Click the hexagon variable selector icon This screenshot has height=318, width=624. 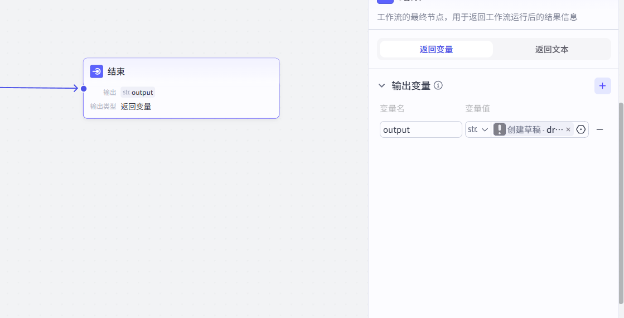[x=581, y=129]
